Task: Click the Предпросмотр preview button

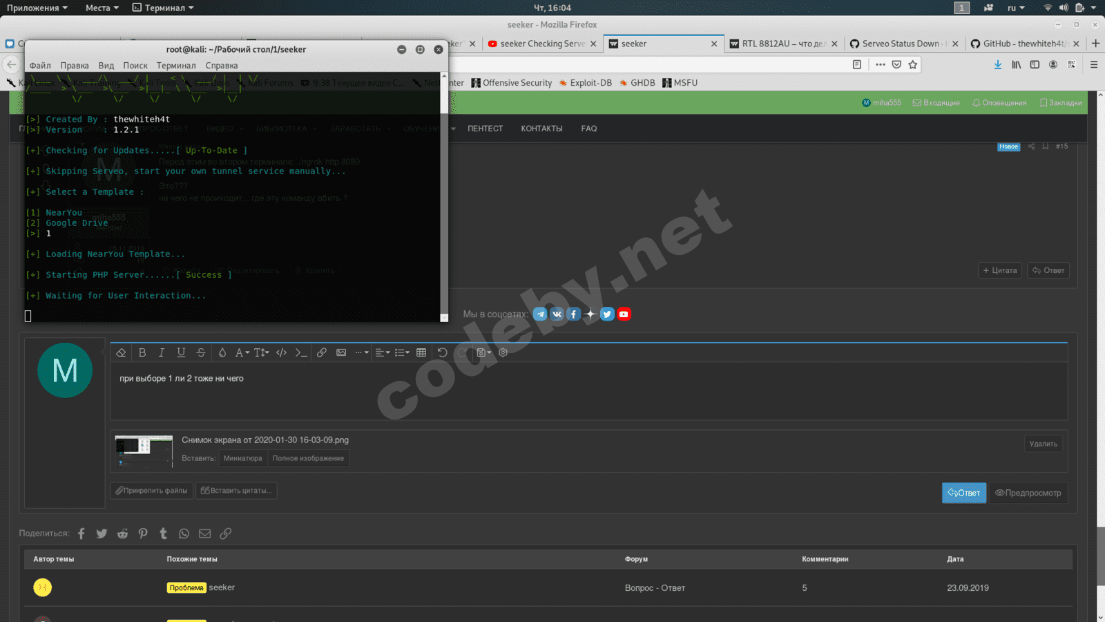Action: 1028,493
